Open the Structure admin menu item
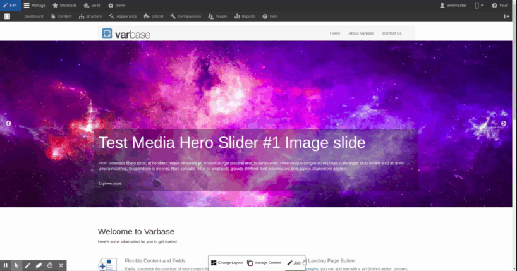 [x=90, y=16]
